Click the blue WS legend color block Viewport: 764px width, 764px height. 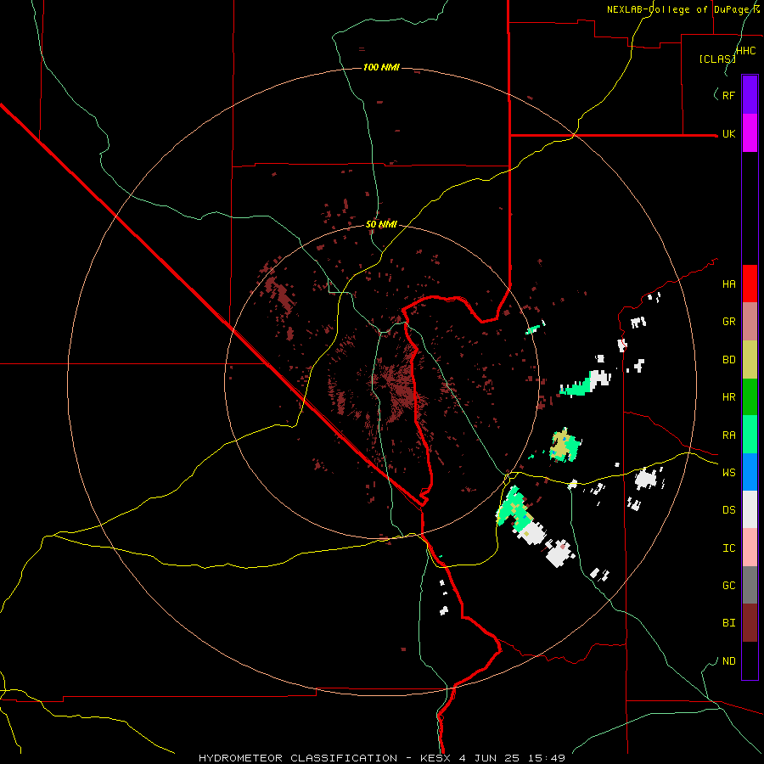tap(750, 472)
